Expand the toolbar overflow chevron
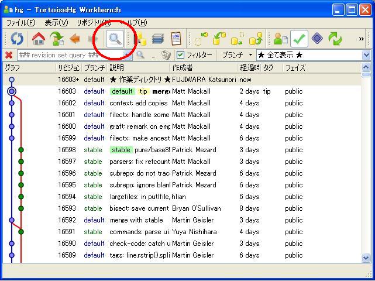Viewport: 375px width, 281px height. (362, 39)
